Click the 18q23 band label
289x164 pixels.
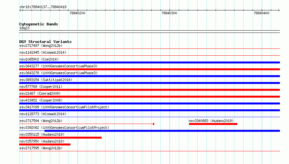24,28
